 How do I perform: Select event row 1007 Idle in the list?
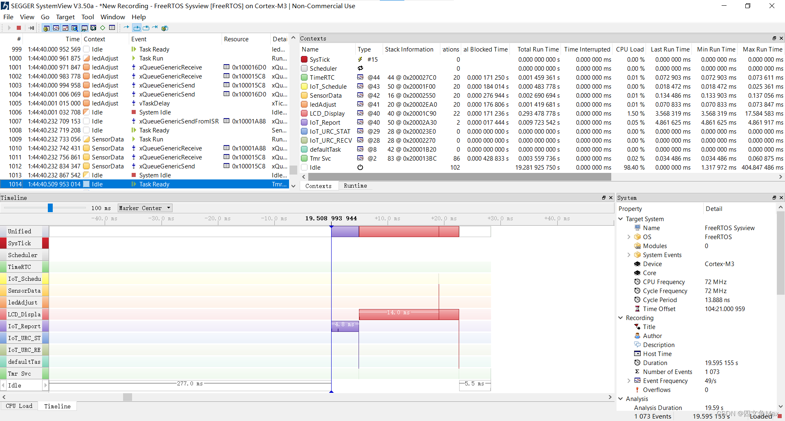click(102, 121)
